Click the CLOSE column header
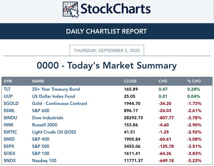 coord(130,81)
